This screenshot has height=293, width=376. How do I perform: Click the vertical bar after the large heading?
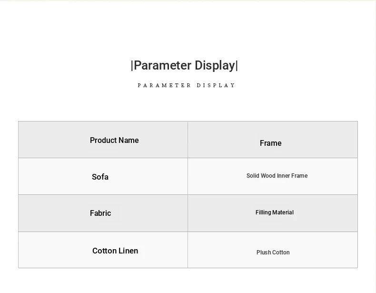click(x=237, y=66)
